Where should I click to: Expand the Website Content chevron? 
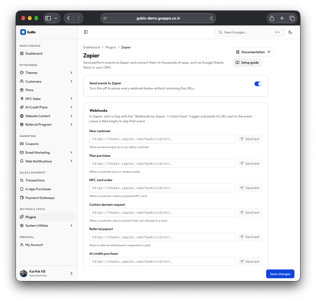pyautogui.click(x=71, y=116)
